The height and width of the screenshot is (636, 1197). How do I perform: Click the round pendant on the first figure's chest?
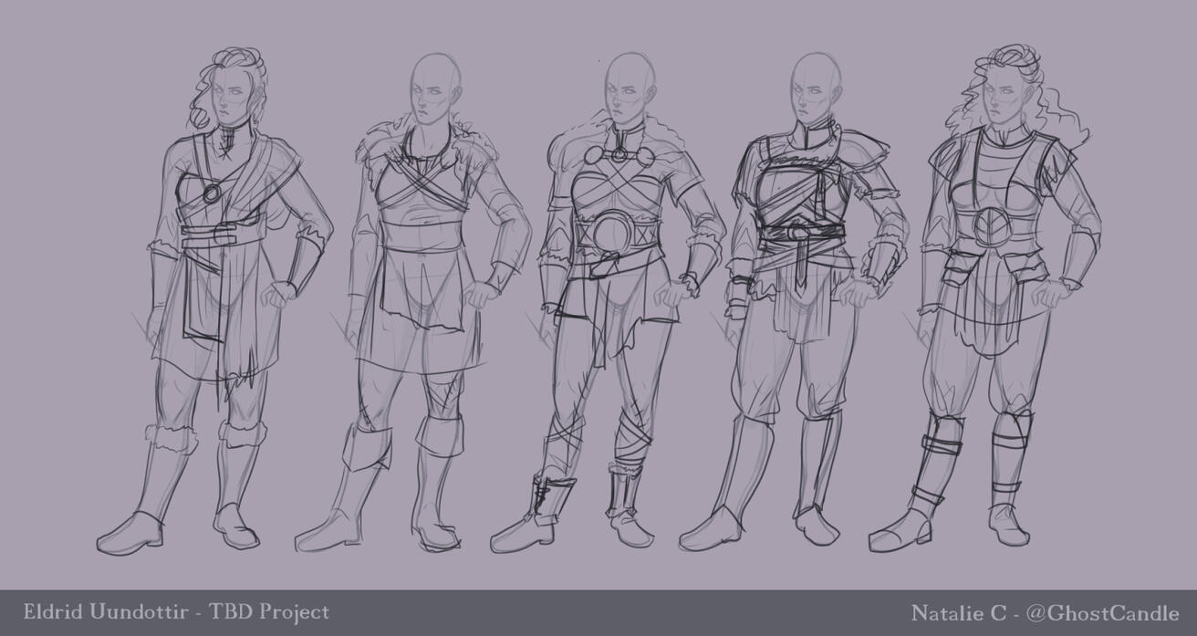pyautogui.click(x=211, y=193)
